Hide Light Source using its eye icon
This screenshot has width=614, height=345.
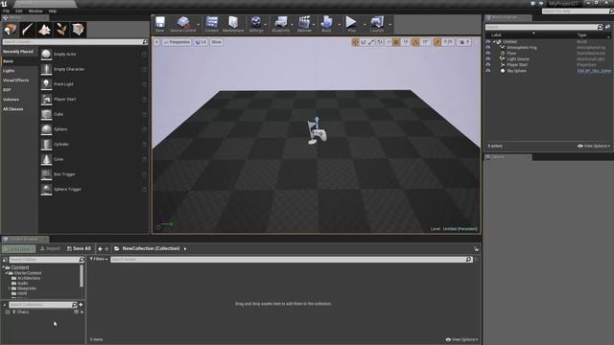tap(488, 59)
